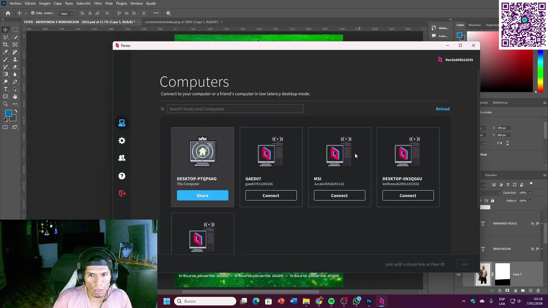
Task: Switch to norwisernestoduke.png document tab
Action: click(x=182, y=22)
